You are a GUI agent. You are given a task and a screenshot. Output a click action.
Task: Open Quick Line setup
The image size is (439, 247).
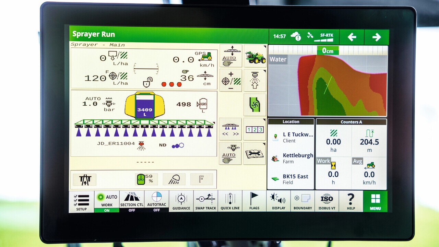tap(230, 202)
